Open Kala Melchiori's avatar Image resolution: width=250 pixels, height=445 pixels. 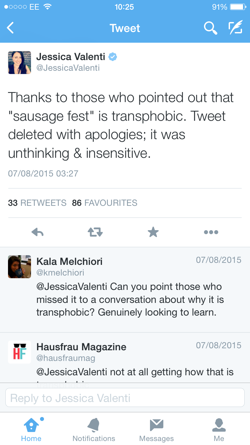(19, 267)
